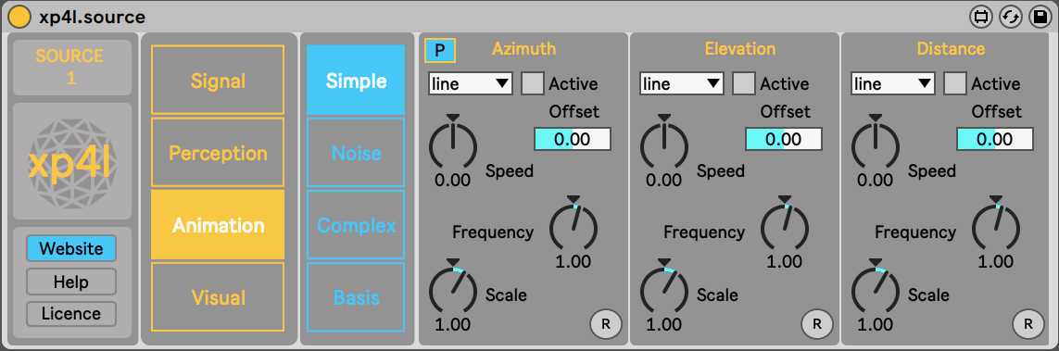Click the hot-swap circular arrows icon

pos(1011,17)
